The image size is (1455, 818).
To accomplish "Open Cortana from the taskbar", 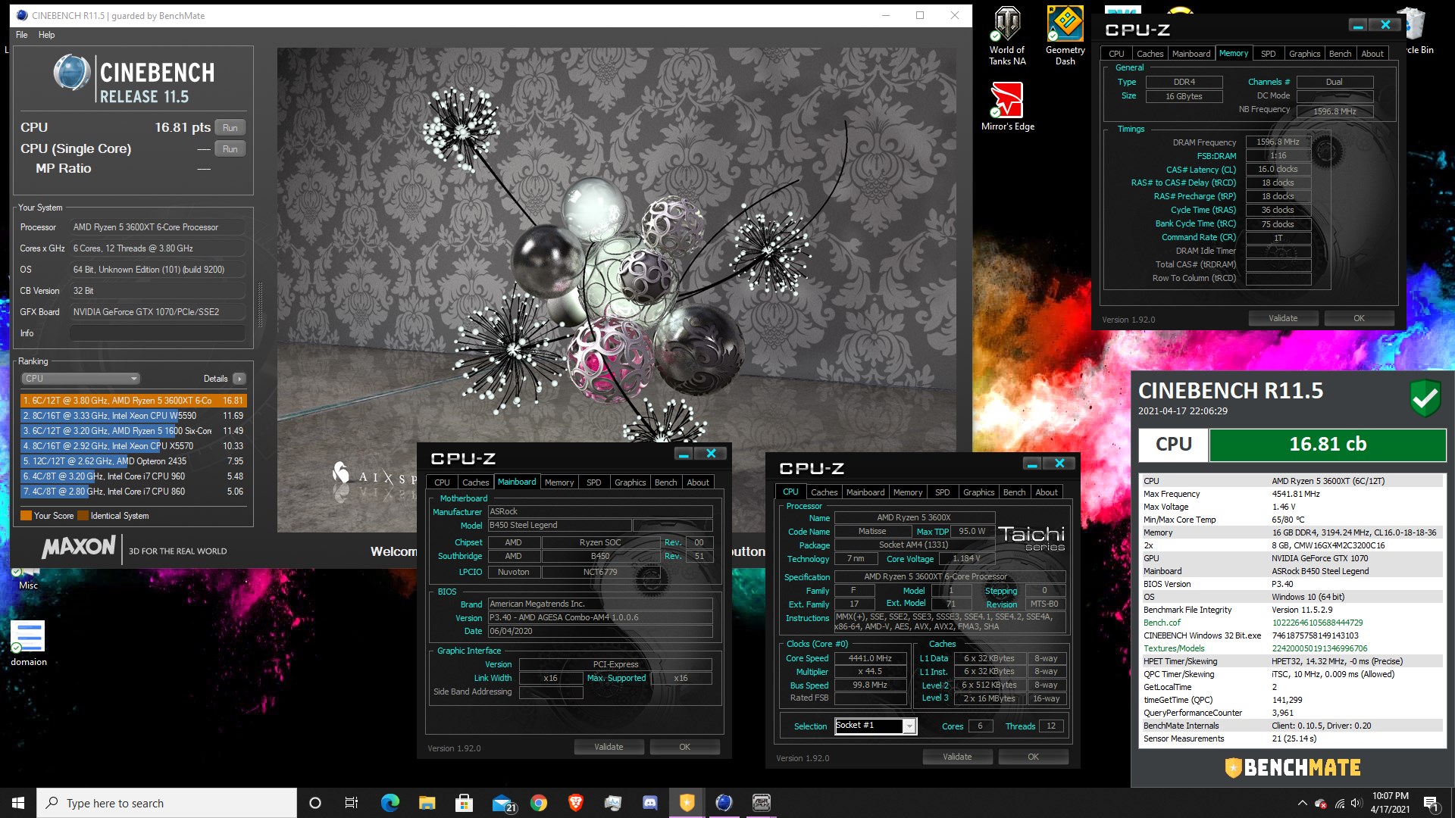I will (315, 803).
